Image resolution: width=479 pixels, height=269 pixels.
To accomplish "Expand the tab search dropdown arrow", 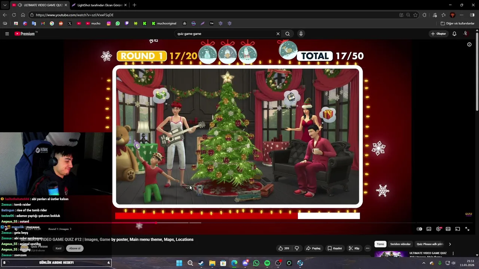I will pyautogui.click(x=5, y=5).
